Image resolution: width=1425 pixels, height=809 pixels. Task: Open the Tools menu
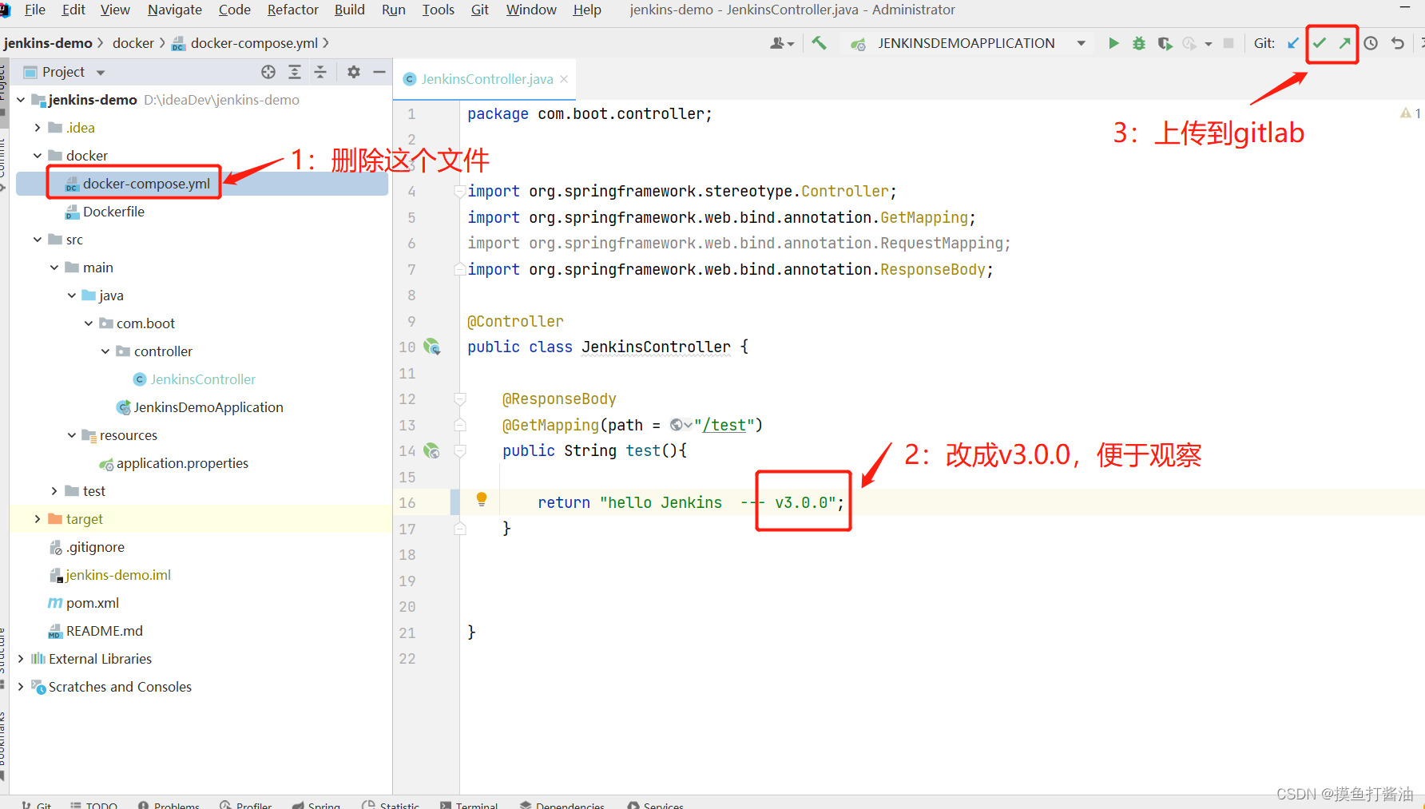coord(439,10)
